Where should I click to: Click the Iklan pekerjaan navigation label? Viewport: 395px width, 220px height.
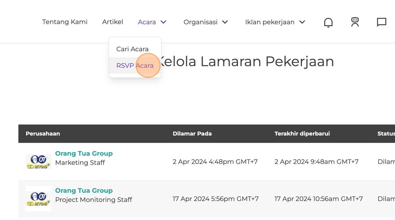tap(270, 22)
